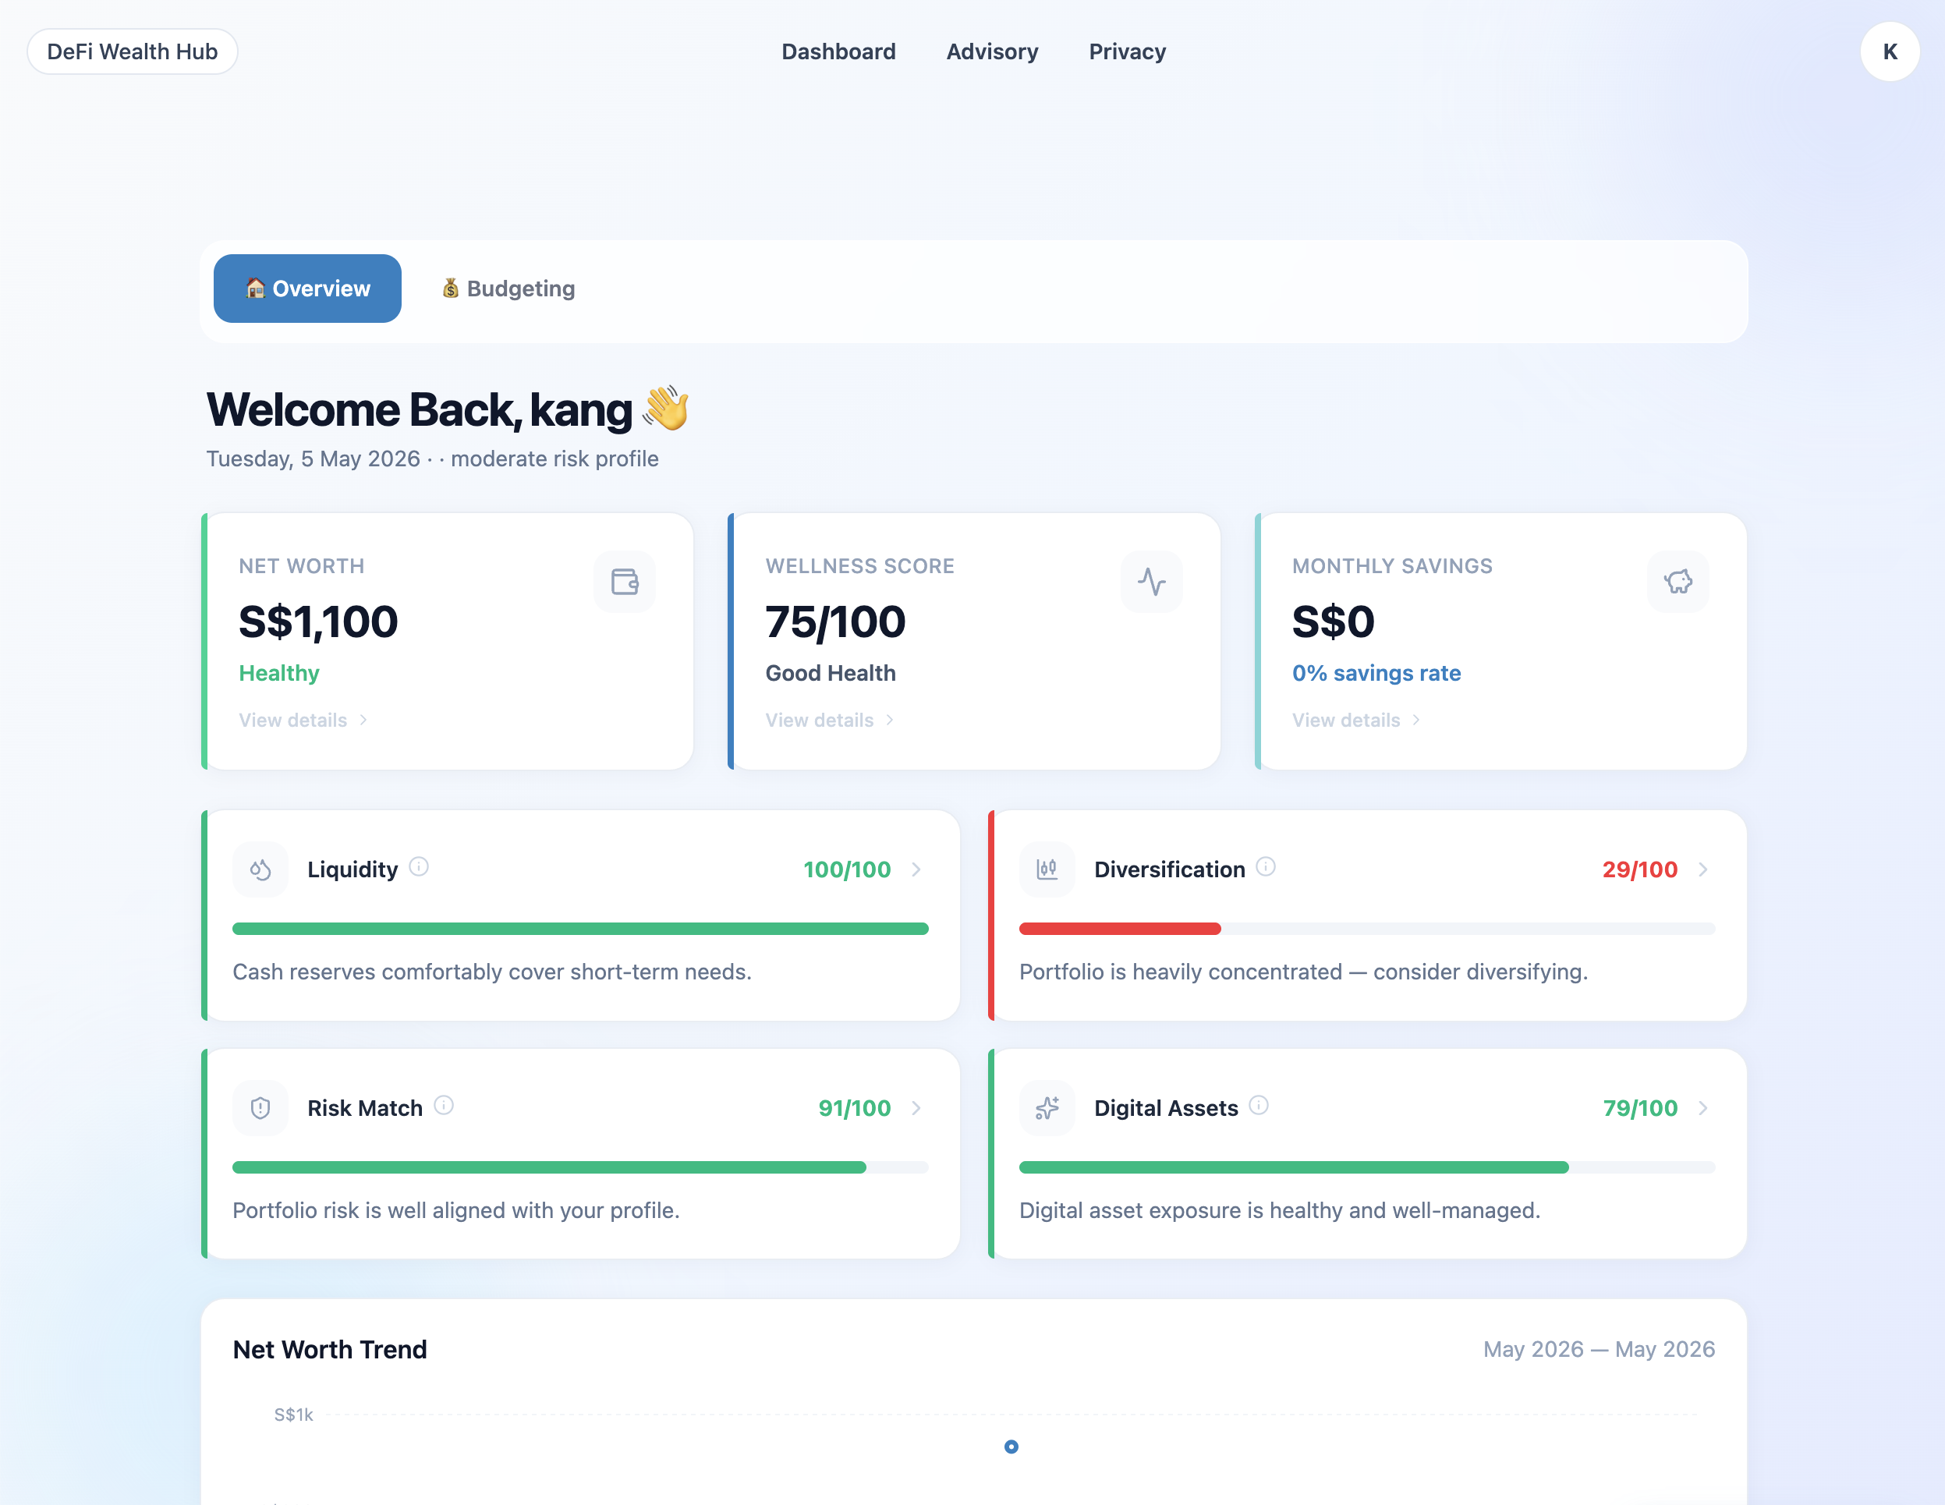Open the info icon next to Diversification

pyautogui.click(x=1266, y=866)
